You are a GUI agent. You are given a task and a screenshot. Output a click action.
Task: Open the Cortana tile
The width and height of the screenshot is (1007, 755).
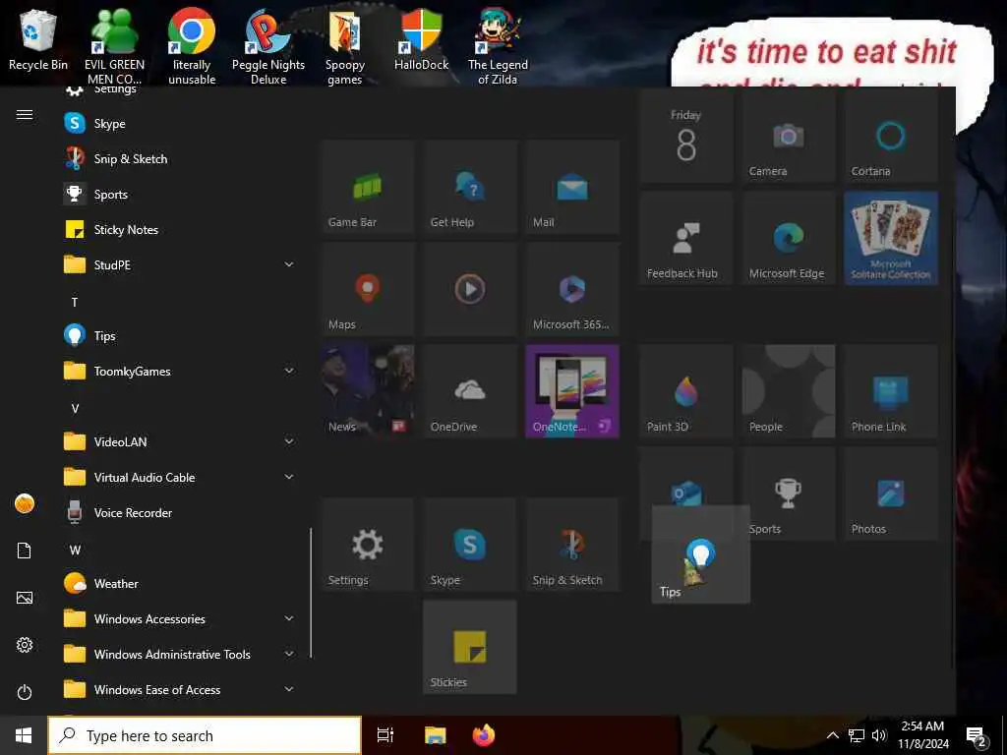pyautogui.click(x=891, y=136)
